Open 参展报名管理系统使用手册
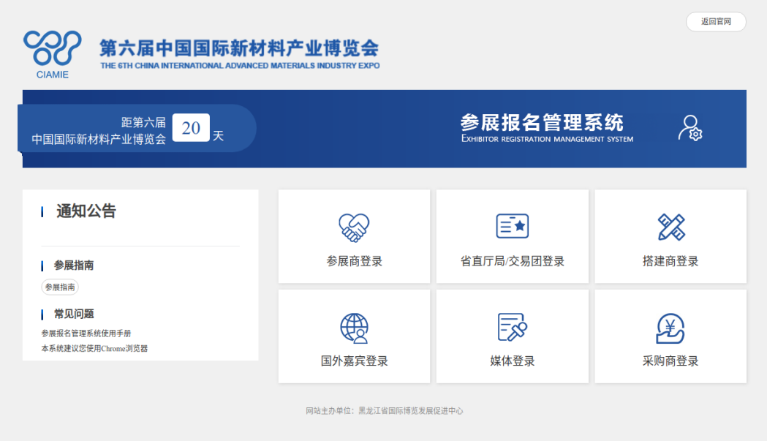This screenshot has height=441, width=767. click(86, 333)
